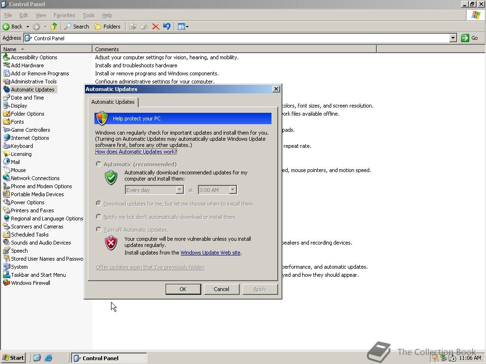Open the Help menu
This screenshot has width=486, height=364.
[107, 15]
